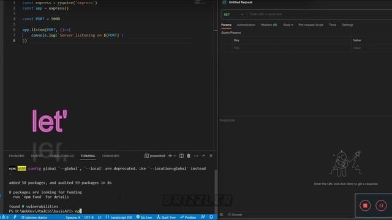Click Start Tree in the status bar
This screenshot has width=392, height=220.
(x=166, y=218)
